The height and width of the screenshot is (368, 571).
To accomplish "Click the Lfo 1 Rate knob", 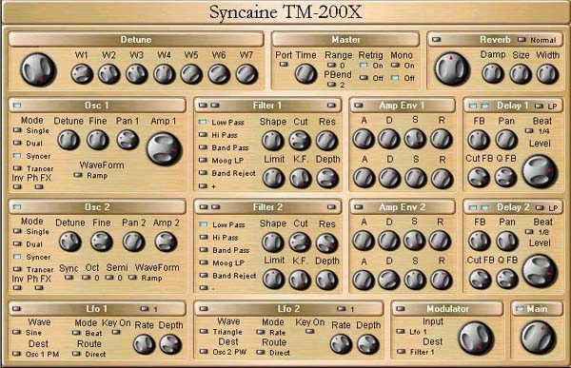I will [x=144, y=344].
